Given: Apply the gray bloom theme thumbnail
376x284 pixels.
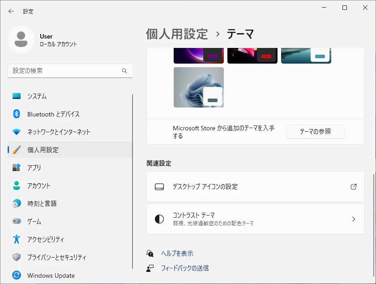Looking at the screenshot, I should click(x=199, y=87).
